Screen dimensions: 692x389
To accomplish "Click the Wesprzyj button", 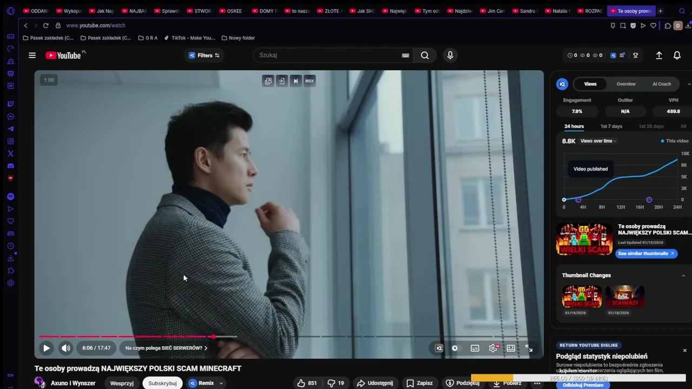I will pos(122,383).
